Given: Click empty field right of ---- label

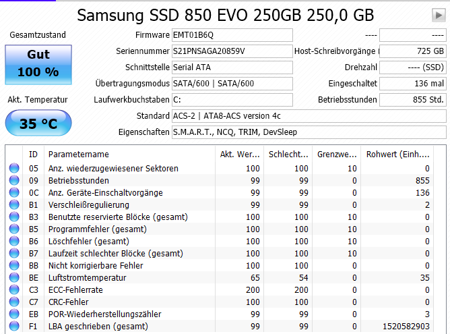Looking at the screenshot, I should pos(413,35).
